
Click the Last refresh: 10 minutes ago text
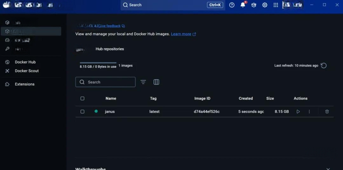[296, 66]
